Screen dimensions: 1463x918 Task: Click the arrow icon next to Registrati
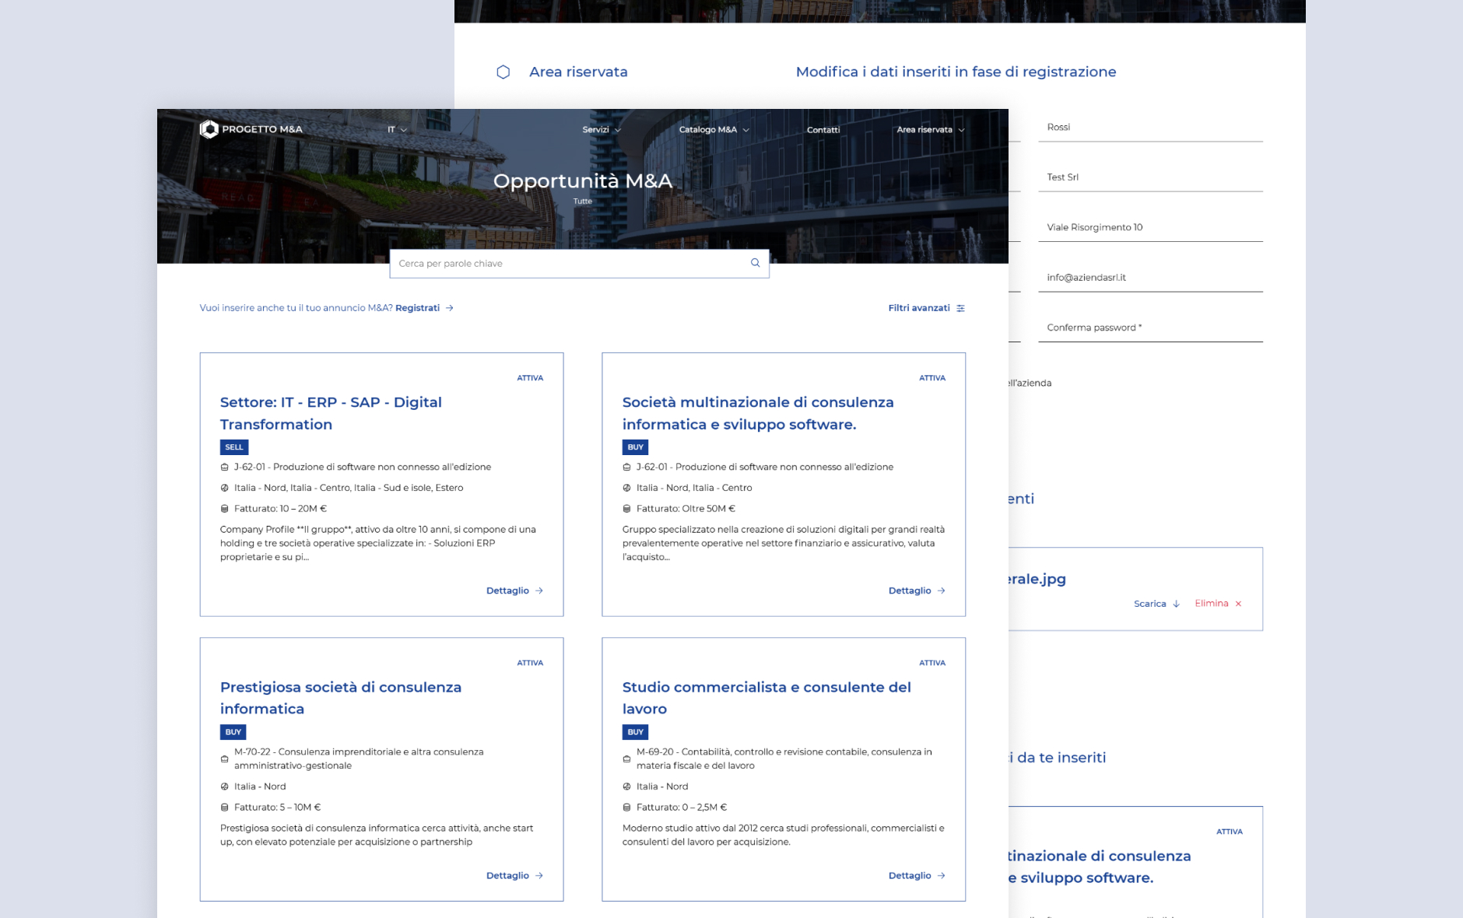pos(450,309)
